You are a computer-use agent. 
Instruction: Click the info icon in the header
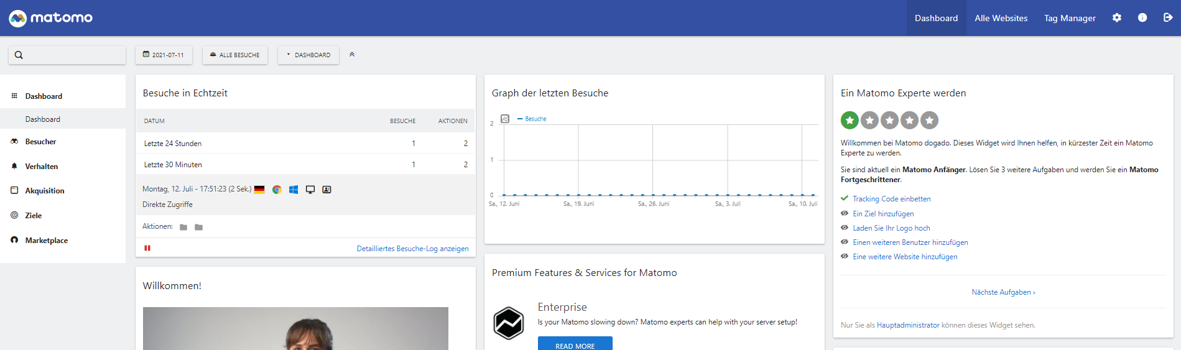point(1142,18)
